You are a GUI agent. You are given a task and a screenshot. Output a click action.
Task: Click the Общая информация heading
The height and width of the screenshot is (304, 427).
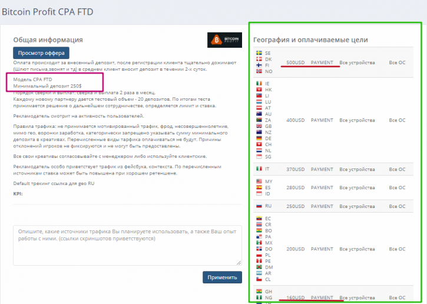pyautogui.click(x=48, y=40)
